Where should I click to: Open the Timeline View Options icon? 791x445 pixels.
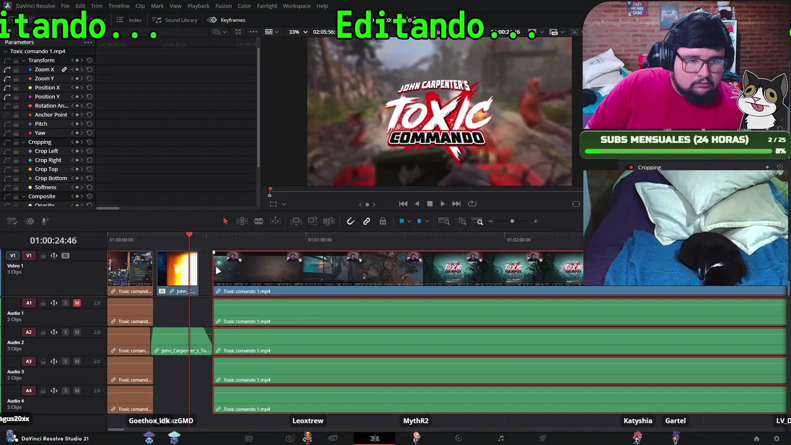(x=12, y=221)
